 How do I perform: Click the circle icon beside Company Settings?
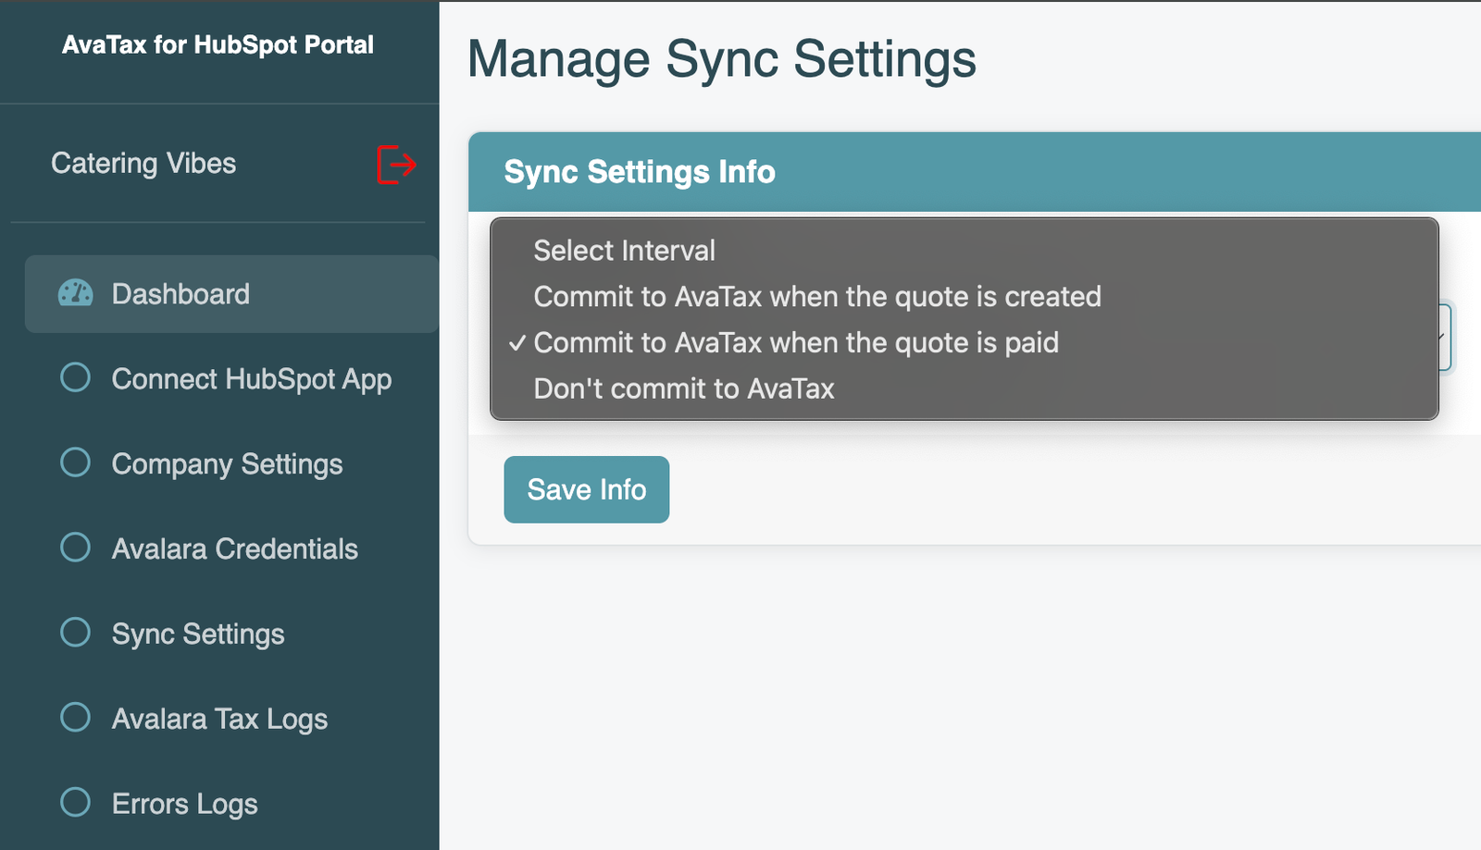click(x=75, y=462)
